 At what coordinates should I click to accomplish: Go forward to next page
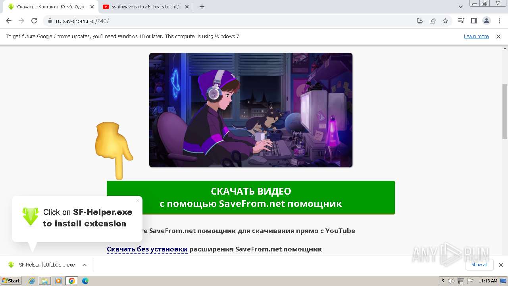pos(21,21)
